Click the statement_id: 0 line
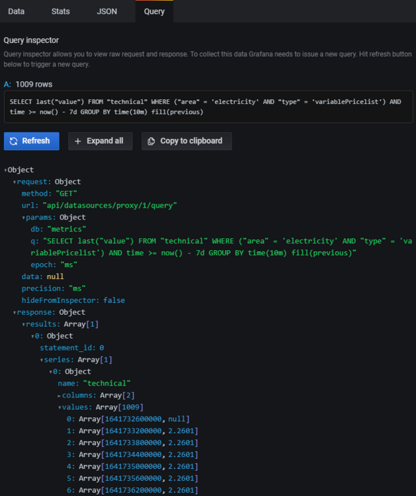 [72, 348]
